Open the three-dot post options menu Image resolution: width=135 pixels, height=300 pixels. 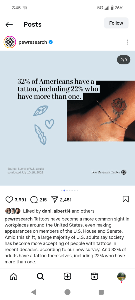coord(128,42)
